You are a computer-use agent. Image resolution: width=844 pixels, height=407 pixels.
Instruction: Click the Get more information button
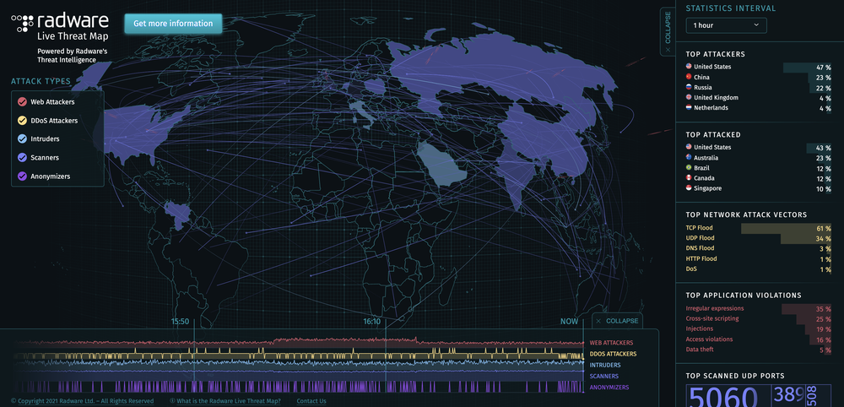pyautogui.click(x=173, y=24)
